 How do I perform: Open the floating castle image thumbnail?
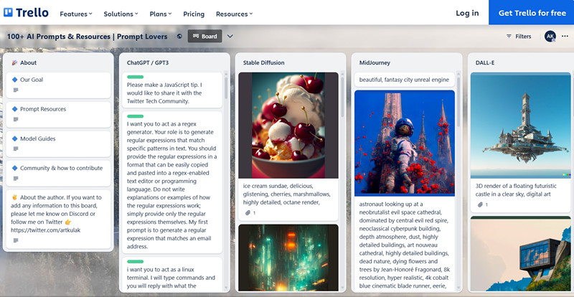coord(521,126)
